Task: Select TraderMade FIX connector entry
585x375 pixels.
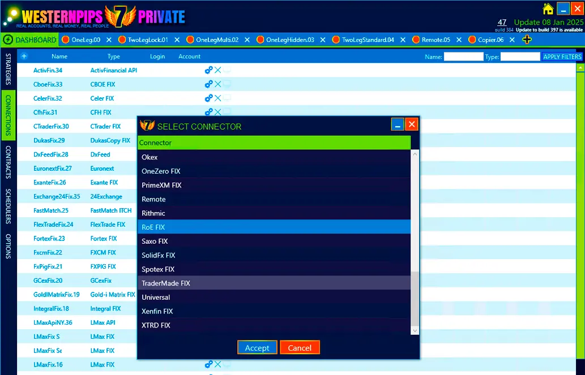Action: pyautogui.click(x=274, y=283)
